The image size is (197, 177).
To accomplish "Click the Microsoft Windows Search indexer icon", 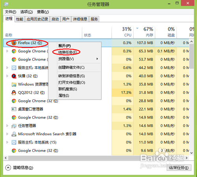I will tap(14, 134).
